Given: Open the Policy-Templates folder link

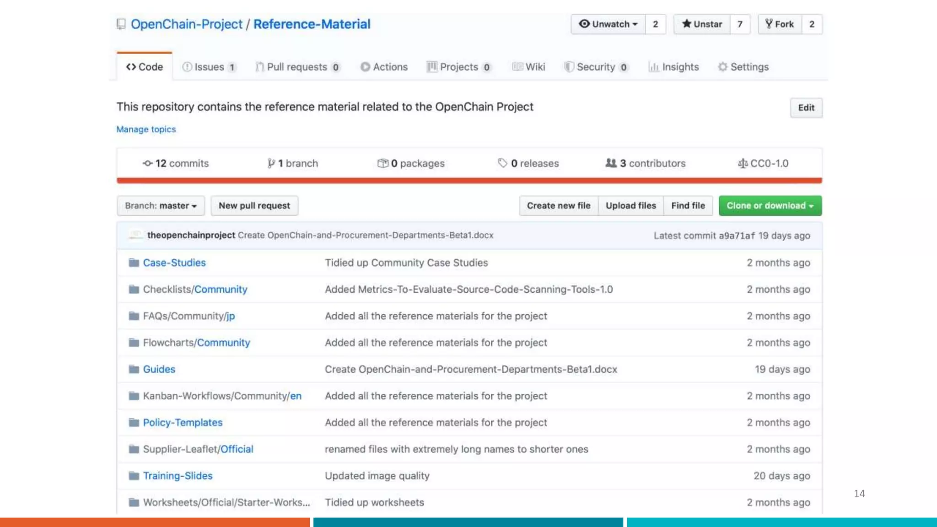Looking at the screenshot, I should coord(183,423).
